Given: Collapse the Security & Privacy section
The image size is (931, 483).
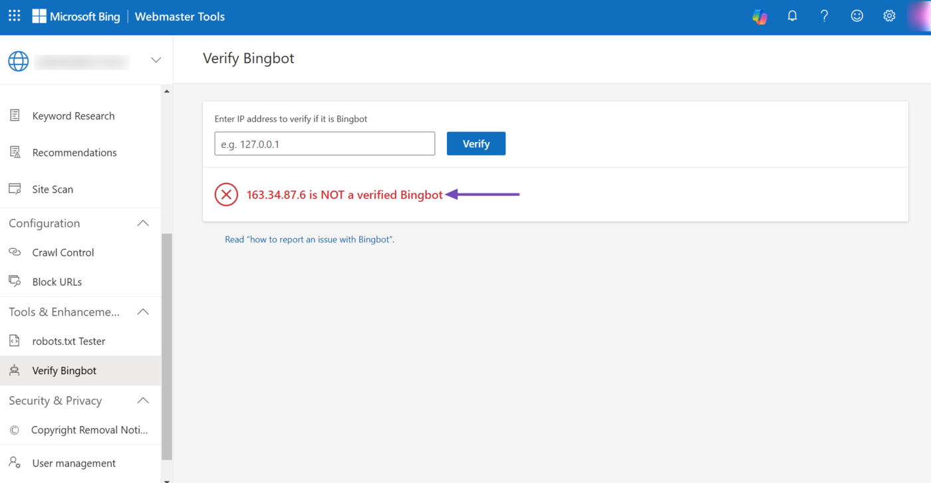Looking at the screenshot, I should tap(143, 401).
